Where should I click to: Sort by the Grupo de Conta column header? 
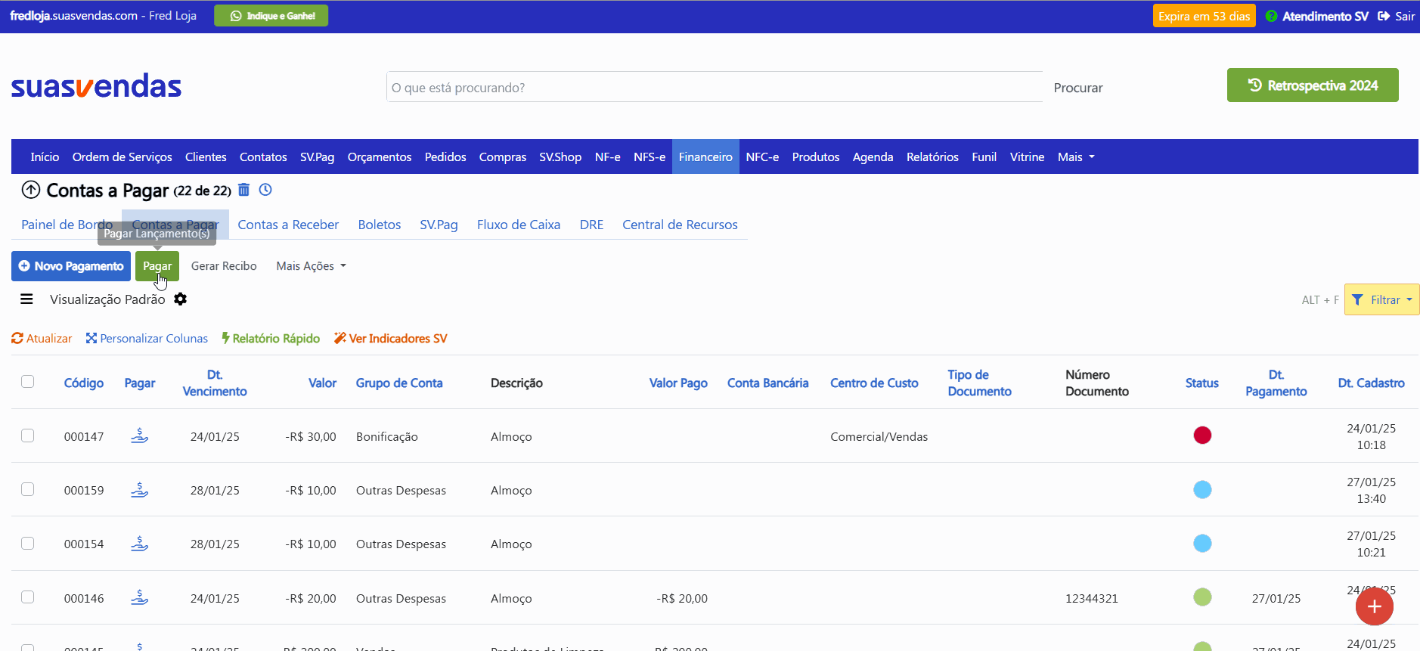pyautogui.click(x=399, y=383)
